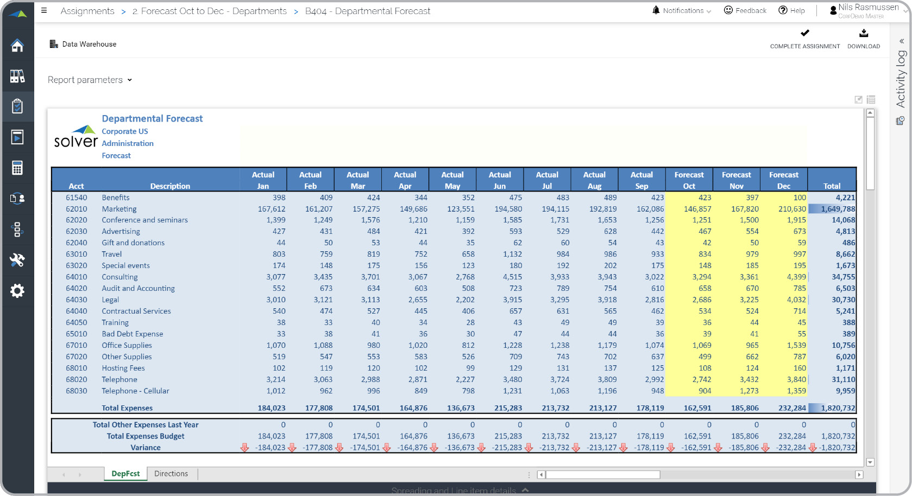Click Complete Assignment
Viewport: 912px width, 496px height.
804,38
